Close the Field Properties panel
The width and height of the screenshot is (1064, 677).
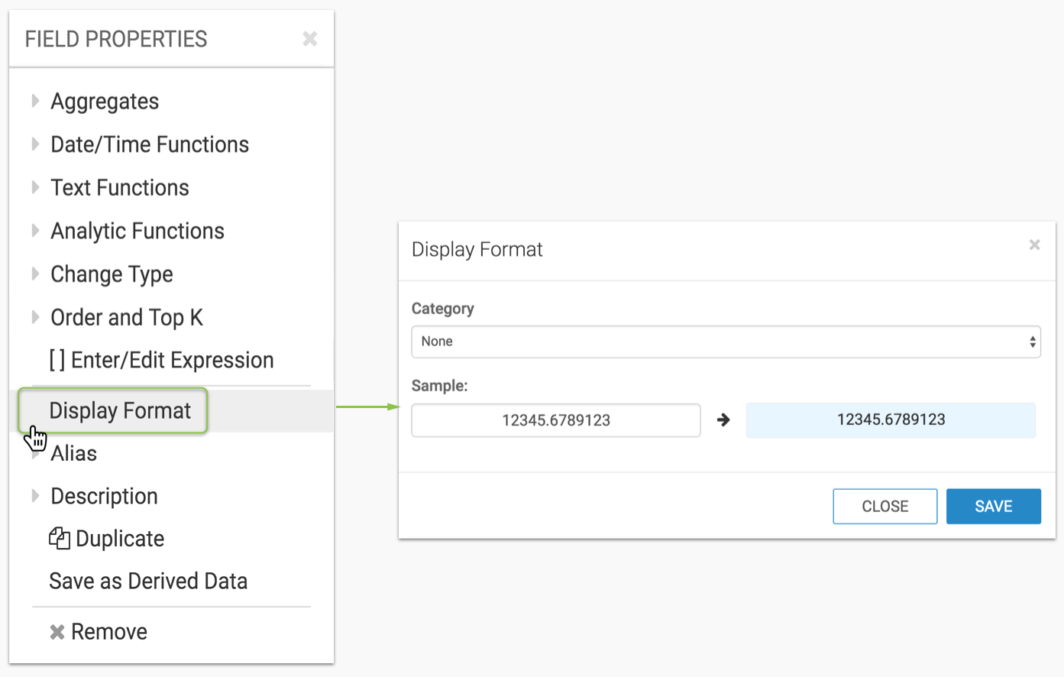click(309, 39)
